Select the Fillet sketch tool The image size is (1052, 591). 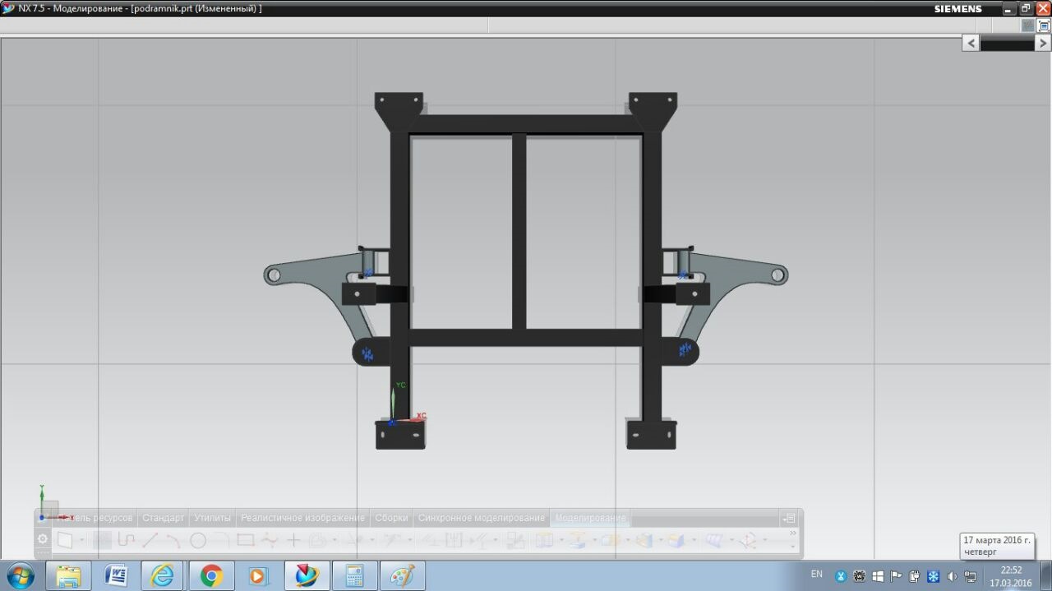click(x=221, y=538)
